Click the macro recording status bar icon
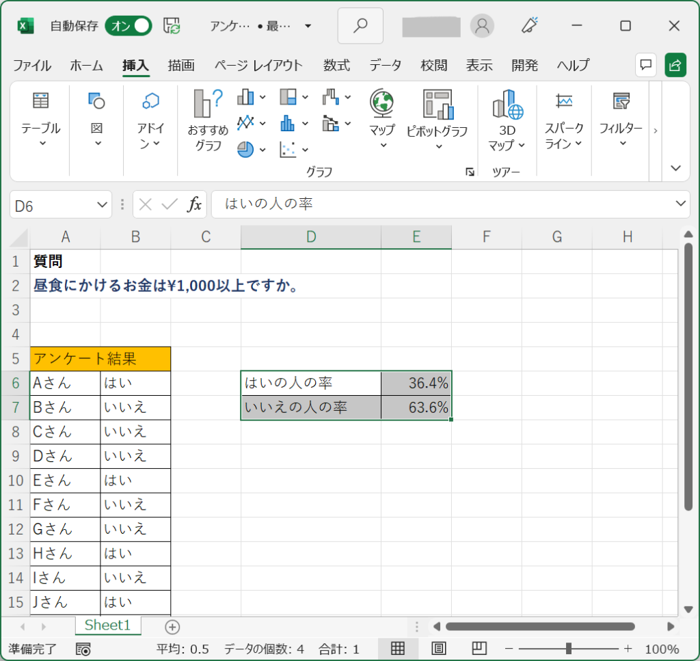Viewport: 700px width, 661px height. [x=83, y=649]
